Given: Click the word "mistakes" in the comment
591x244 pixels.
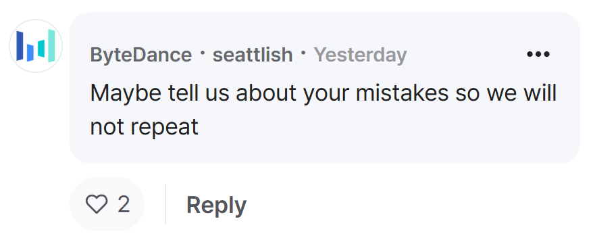Looking at the screenshot, I should (x=402, y=93).
